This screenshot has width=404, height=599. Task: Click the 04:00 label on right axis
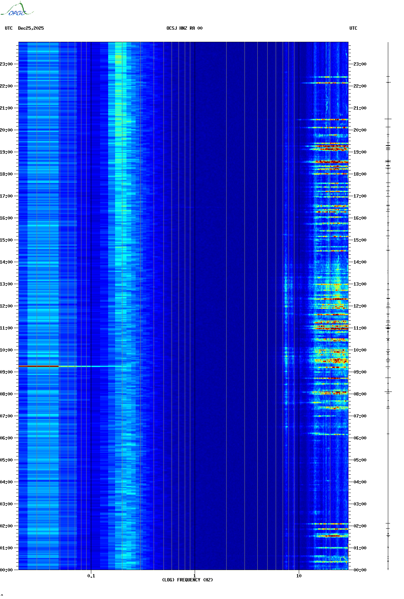click(x=360, y=482)
